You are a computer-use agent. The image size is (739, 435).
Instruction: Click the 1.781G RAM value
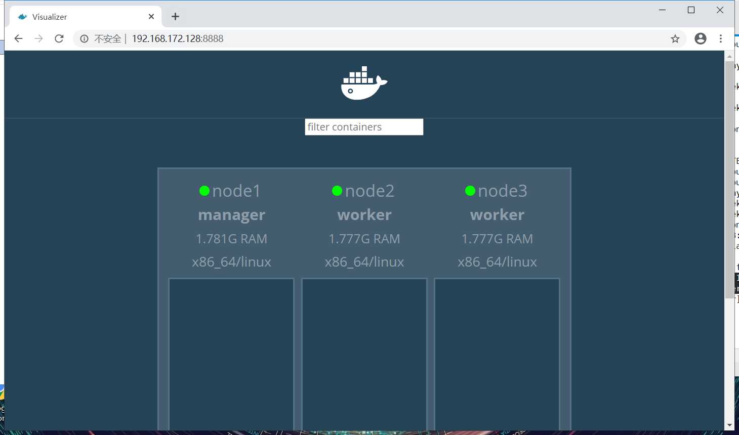pos(232,239)
